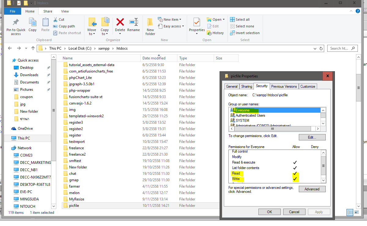The height and width of the screenshot is (226, 367).
Task: Click Select all in ribbon
Action: [240, 19]
